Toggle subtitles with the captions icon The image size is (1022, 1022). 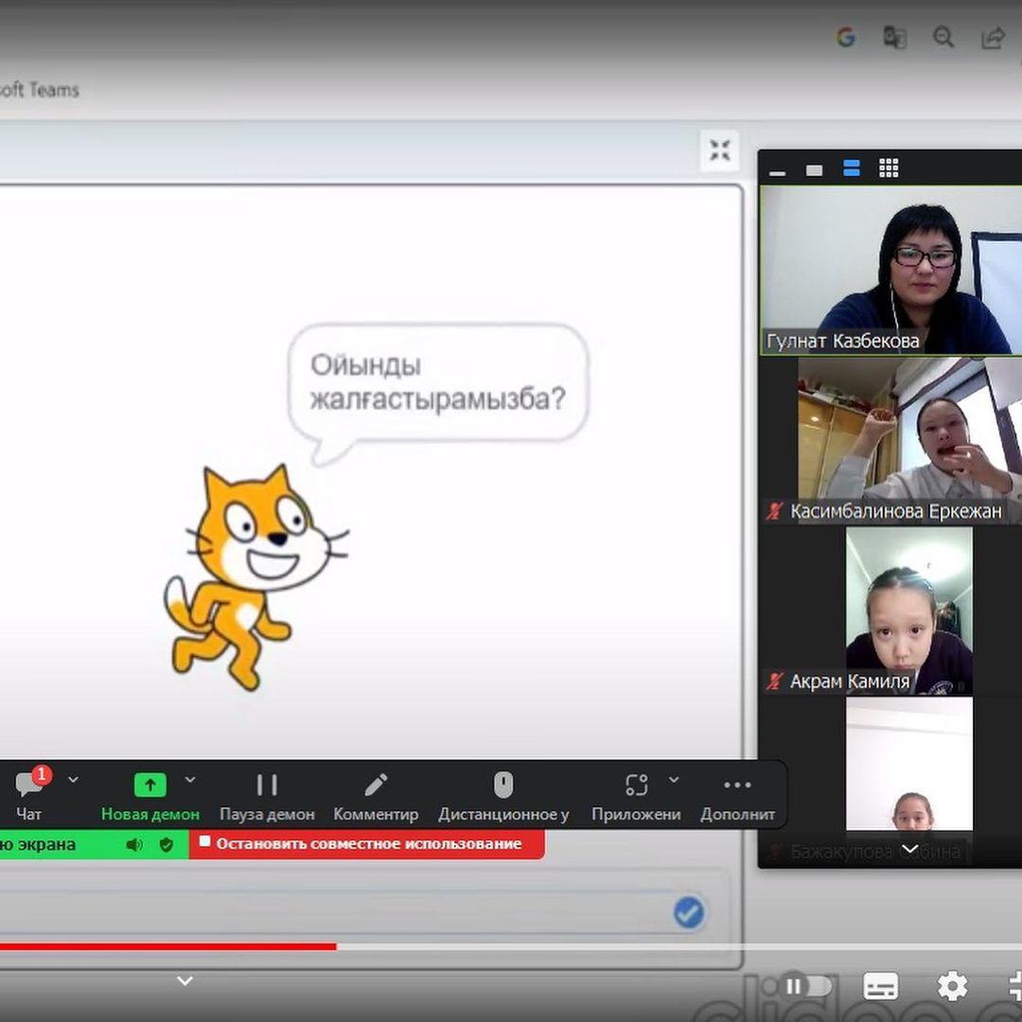881,986
